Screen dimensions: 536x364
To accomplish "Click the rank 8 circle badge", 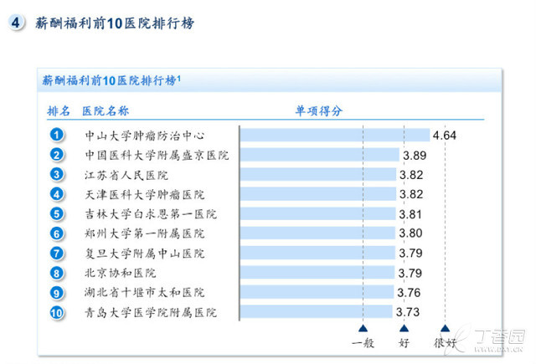I will tap(57, 273).
